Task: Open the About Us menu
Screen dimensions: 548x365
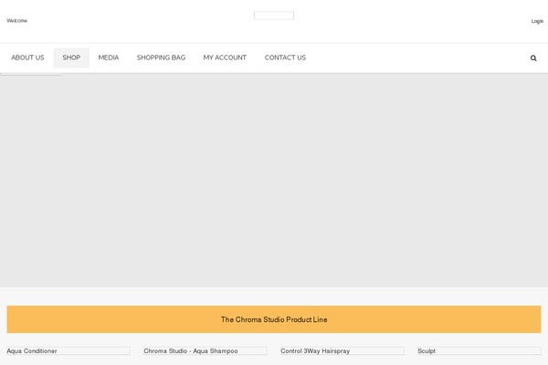Action: pyautogui.click(x=27, y=57)
